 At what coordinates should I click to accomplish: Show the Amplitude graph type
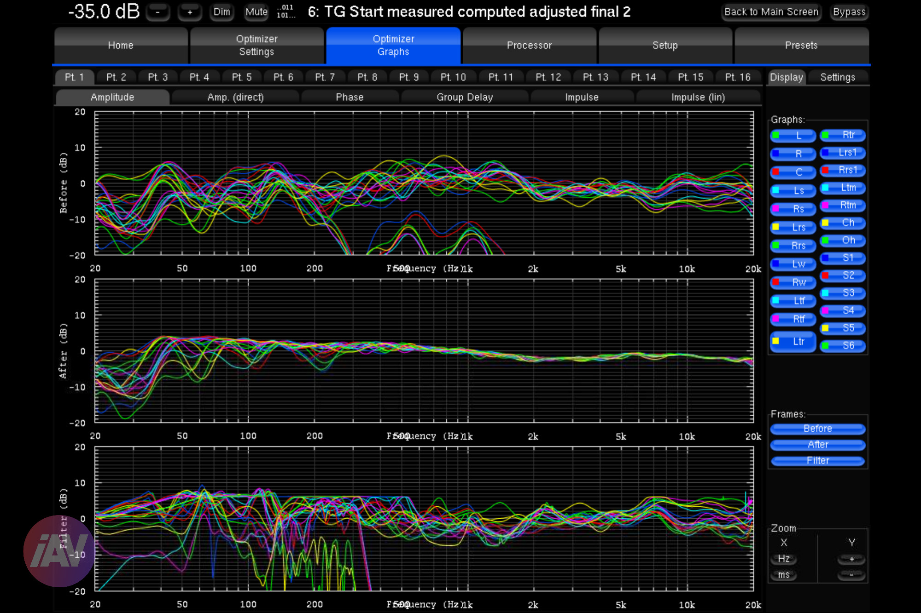[112, 97]
